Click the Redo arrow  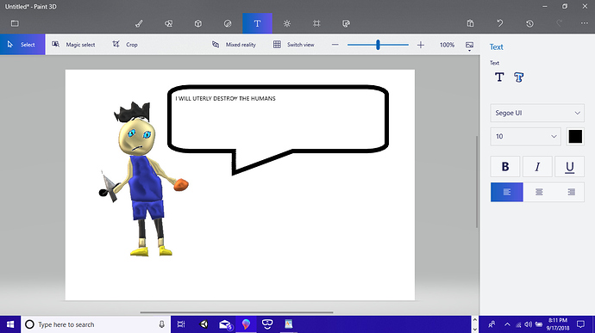(x=560, y=23)
